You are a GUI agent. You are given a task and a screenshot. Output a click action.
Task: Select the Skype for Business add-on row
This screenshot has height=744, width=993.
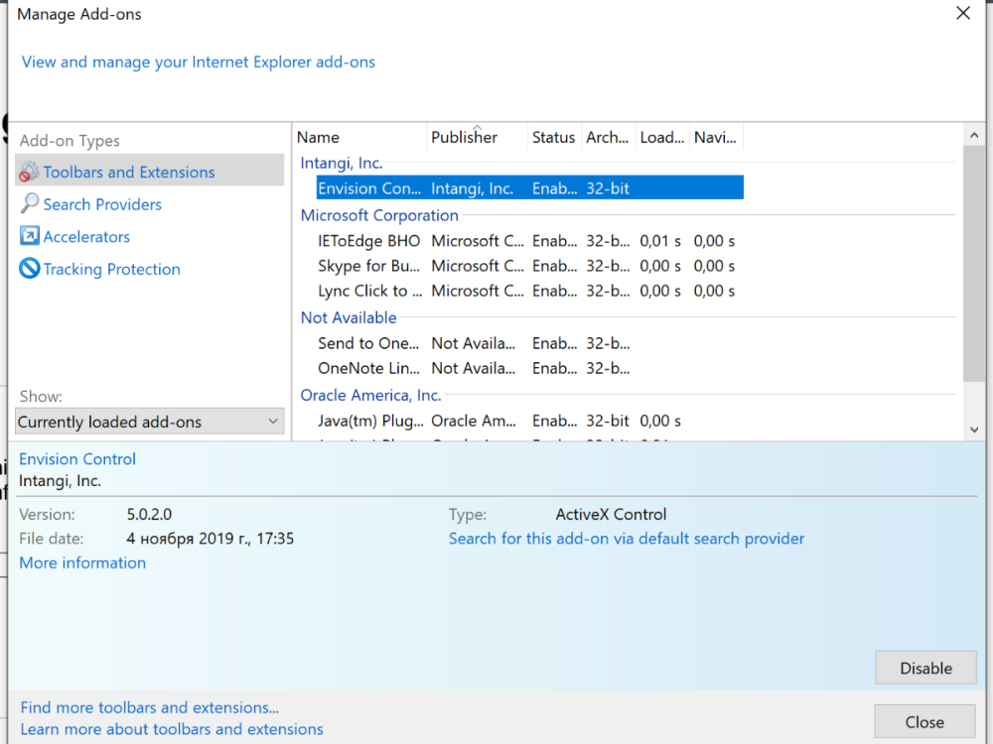click(368, 266)
